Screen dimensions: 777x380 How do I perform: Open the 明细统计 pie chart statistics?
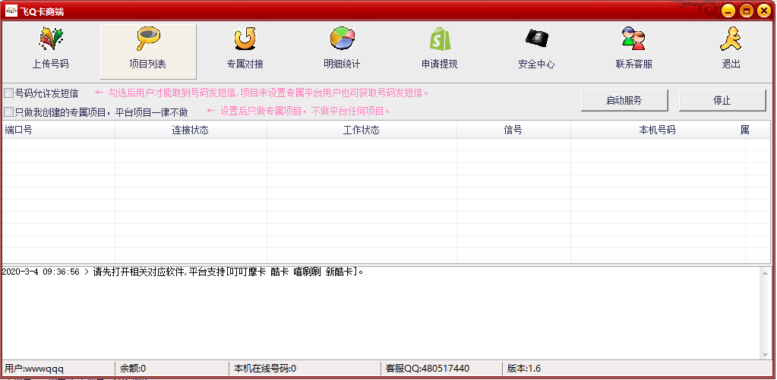click(342, 39)
